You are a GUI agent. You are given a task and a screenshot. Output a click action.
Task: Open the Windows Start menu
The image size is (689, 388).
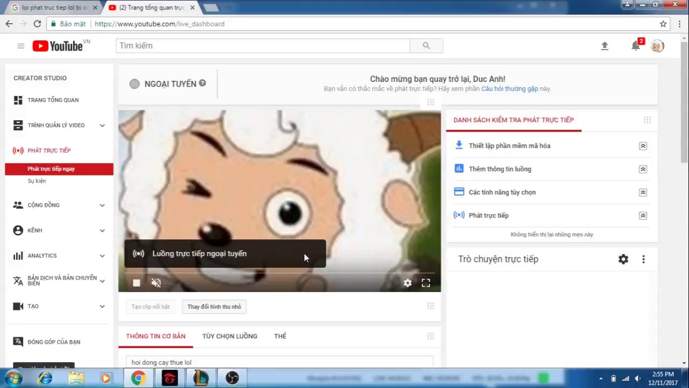click(12, 378)
